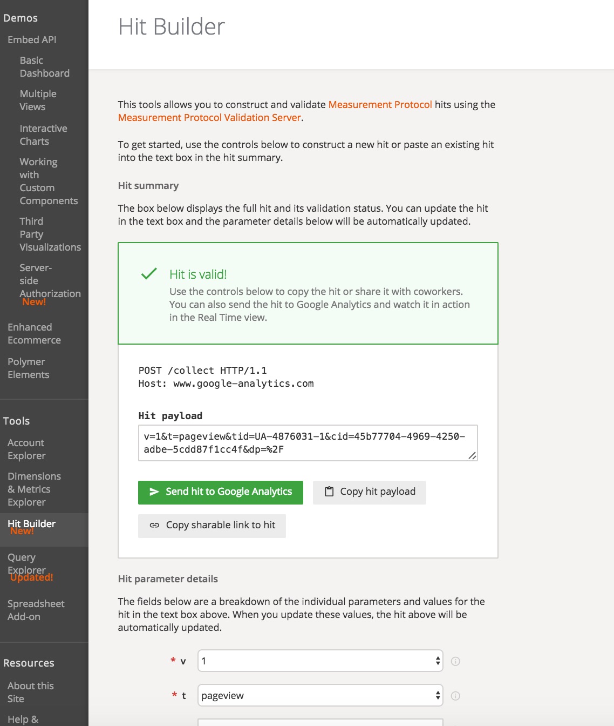614x726 pixels.
Task: Open Dimensions & Metrics Explorer
Action: pos(34,489)
